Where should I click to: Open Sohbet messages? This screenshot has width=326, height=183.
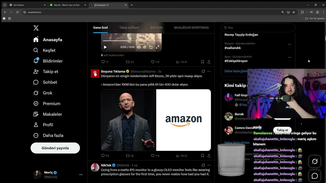click(45, 82)
